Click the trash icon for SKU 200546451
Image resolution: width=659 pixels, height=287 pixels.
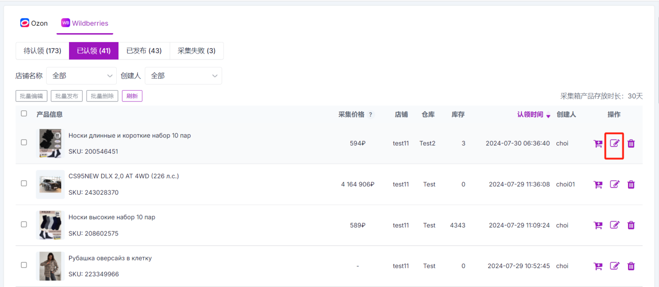pos(631,143)
